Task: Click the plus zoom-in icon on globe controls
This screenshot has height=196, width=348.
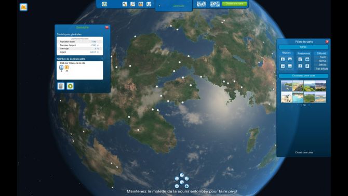Action: pos(186,186)
